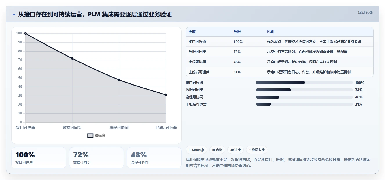Click the 48% cell in the table

point(237,62)
